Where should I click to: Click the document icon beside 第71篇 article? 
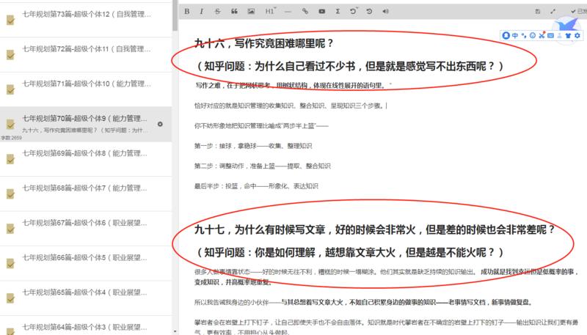10,89
